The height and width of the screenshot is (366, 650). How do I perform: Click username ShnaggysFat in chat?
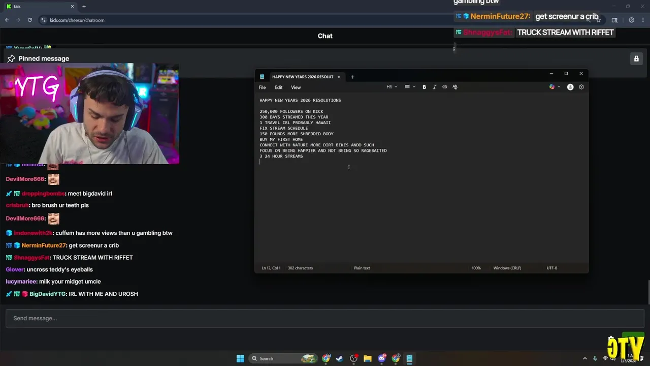tap(31, 257)
